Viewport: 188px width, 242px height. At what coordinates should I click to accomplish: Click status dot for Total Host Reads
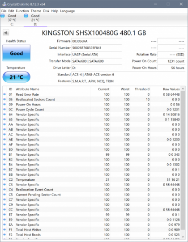click(x=4, y=234)
